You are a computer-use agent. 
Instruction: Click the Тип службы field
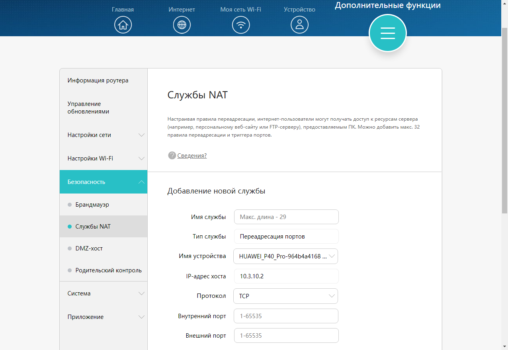click(x=286, y=236)
